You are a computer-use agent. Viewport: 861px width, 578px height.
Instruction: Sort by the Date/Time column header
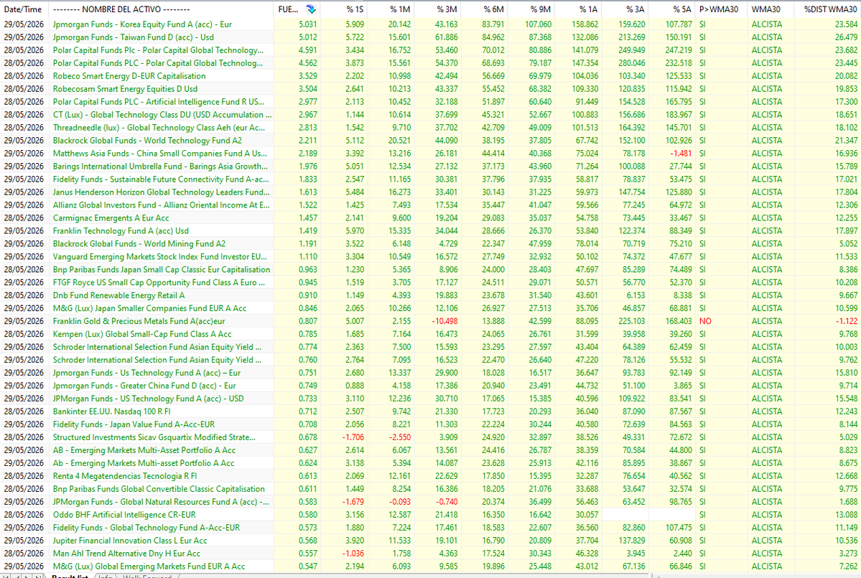tap(24, 9)
